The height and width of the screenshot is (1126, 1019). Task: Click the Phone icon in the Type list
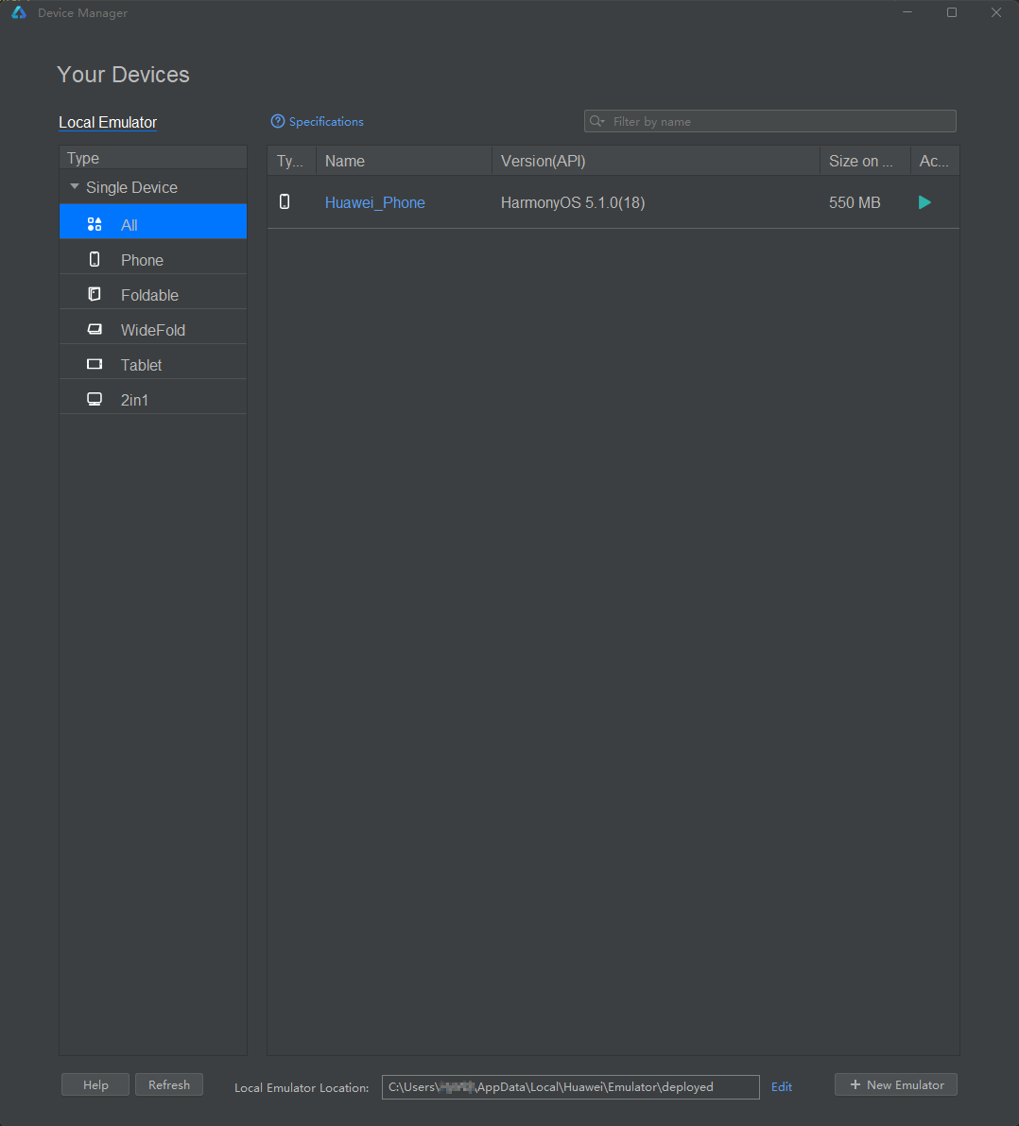(95, 259)
